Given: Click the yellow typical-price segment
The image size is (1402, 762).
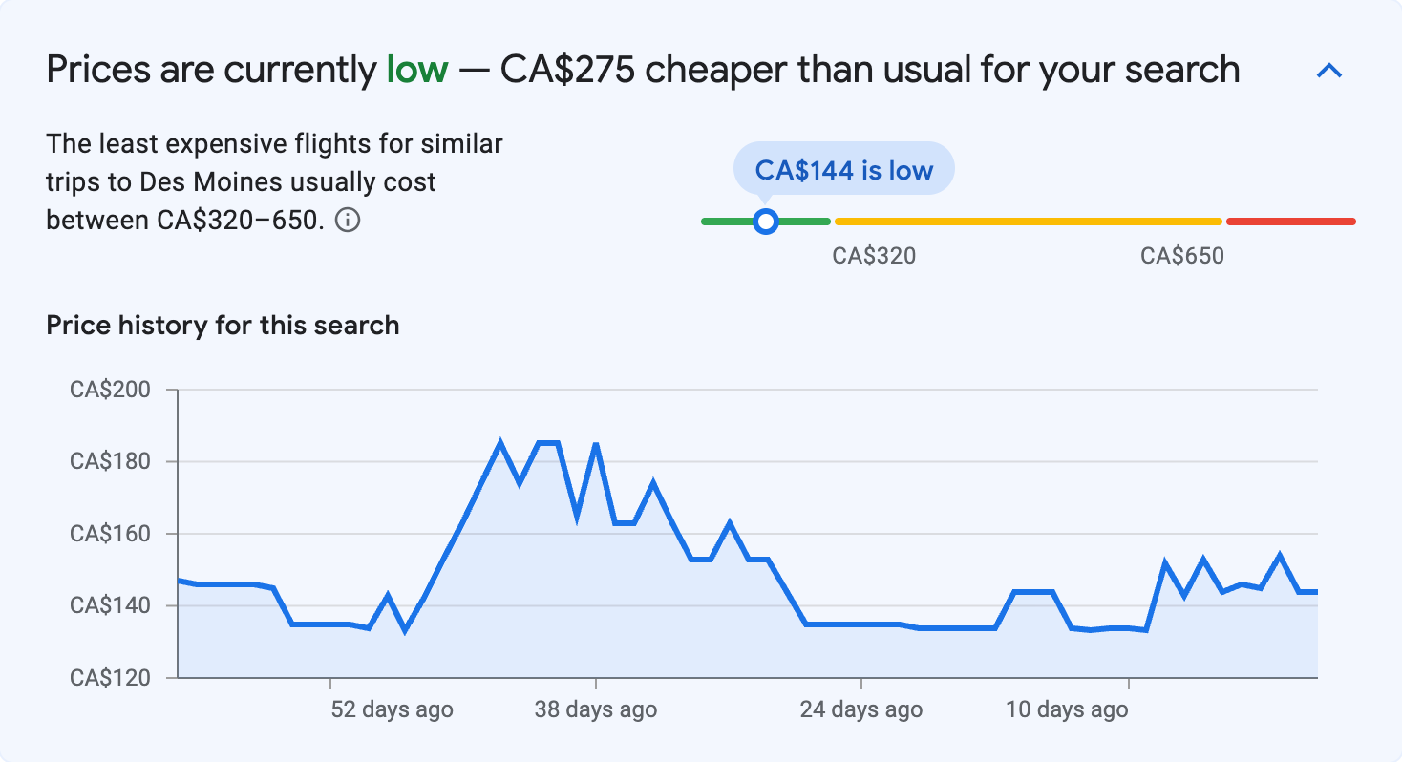Looking at the screenshot, I should point(1027,221).
